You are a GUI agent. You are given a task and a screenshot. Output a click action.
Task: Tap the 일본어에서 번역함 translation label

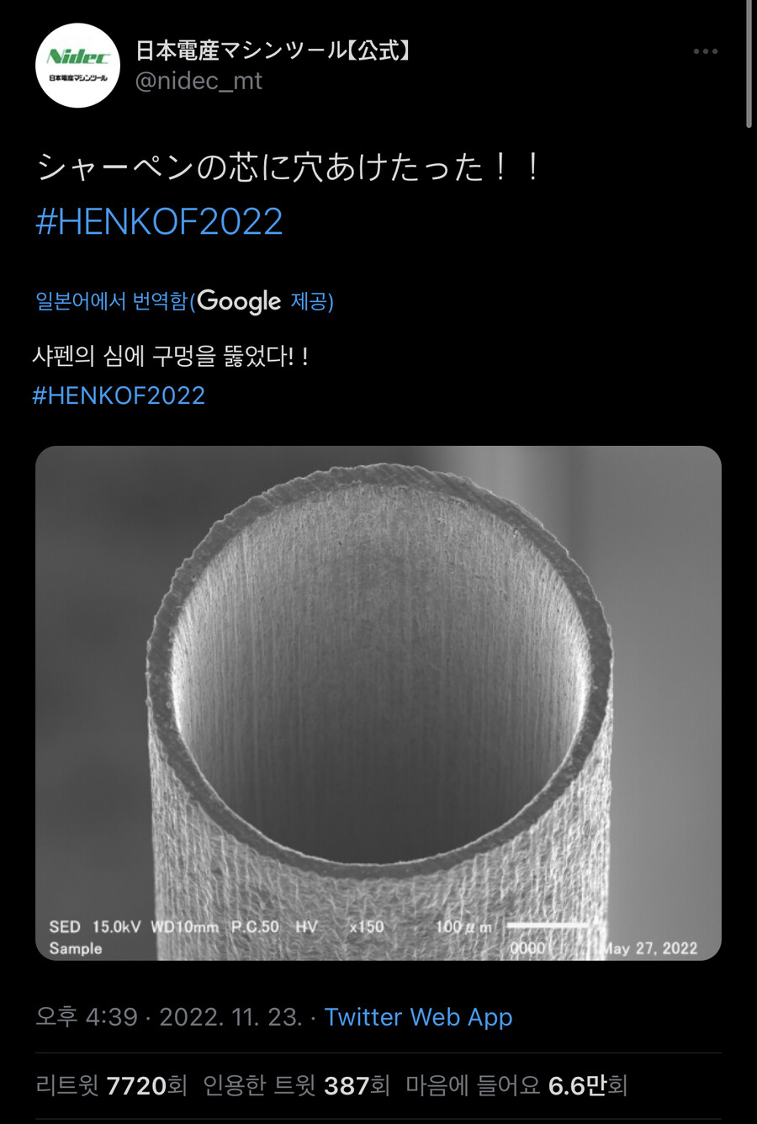(111, 301)
